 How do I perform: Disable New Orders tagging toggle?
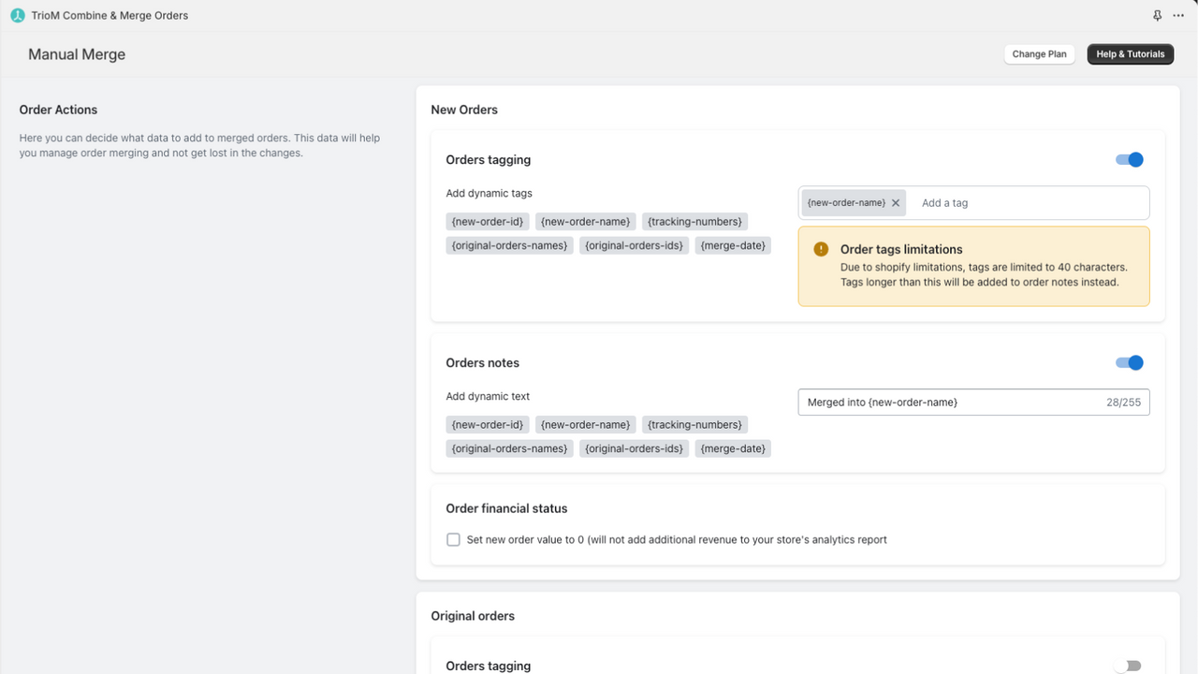click(x=1130, y=160)
